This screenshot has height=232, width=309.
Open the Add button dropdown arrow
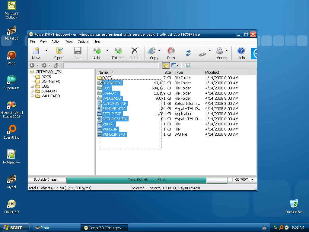[x=107, y=50]
